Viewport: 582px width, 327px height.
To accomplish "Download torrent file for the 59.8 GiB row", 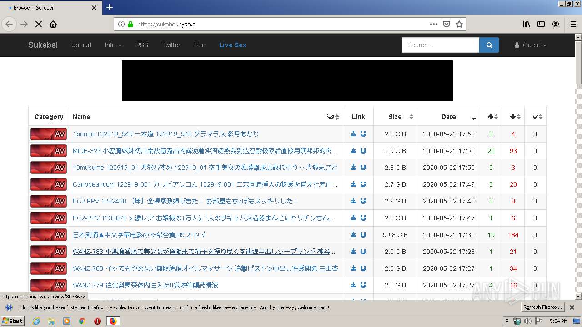I will (x=353, y=235).
